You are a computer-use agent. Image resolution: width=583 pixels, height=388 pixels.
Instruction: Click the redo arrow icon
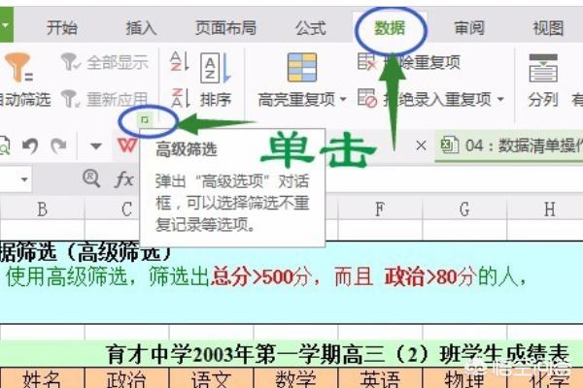58,145
